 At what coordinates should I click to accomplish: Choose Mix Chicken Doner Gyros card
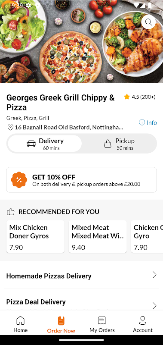pos(35,236)
